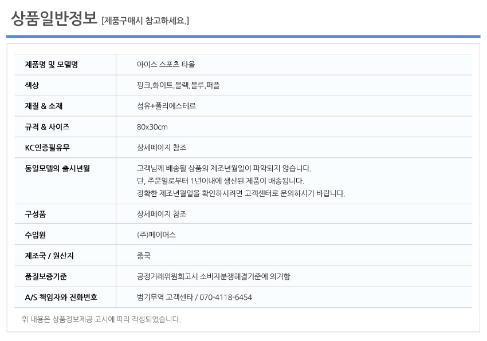Select the 품질보증기준 label
The width and height of the screenshot is (487, 341).
[x=46, y=276]
